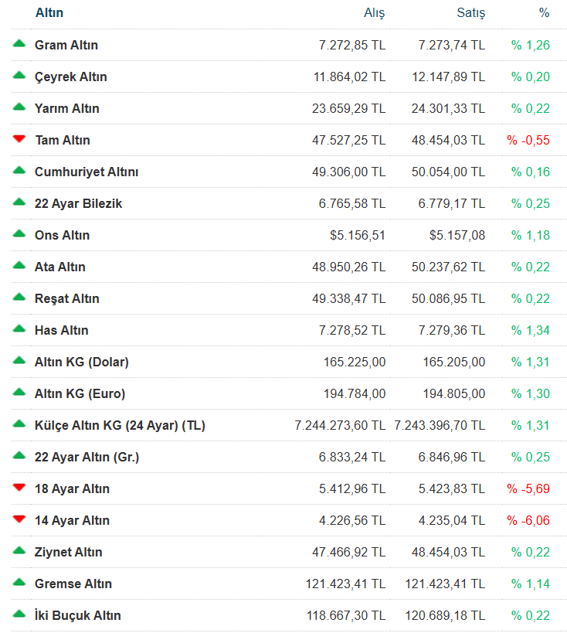Click the green up arrow beside Gram Altın
The width and height of the screenshot is (567, 633).
[19, 44]
